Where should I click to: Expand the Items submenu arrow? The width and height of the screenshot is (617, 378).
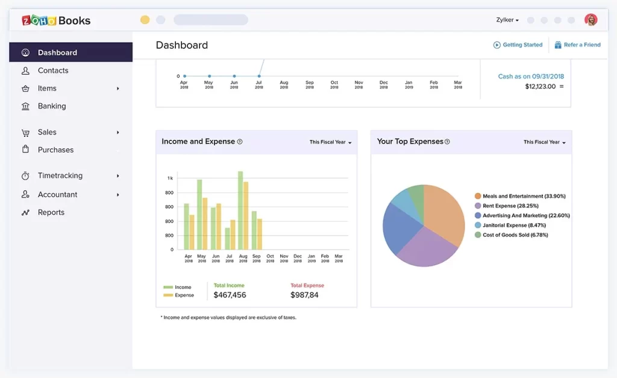tap(118, 89)
